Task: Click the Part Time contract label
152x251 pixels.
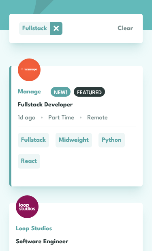Action: click(61, 117)
